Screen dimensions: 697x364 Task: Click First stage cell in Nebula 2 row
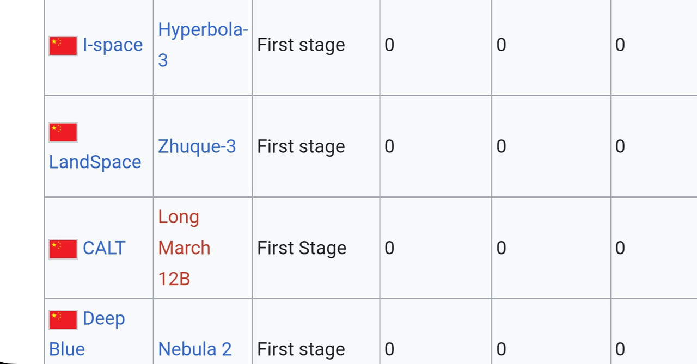[301, 349]
